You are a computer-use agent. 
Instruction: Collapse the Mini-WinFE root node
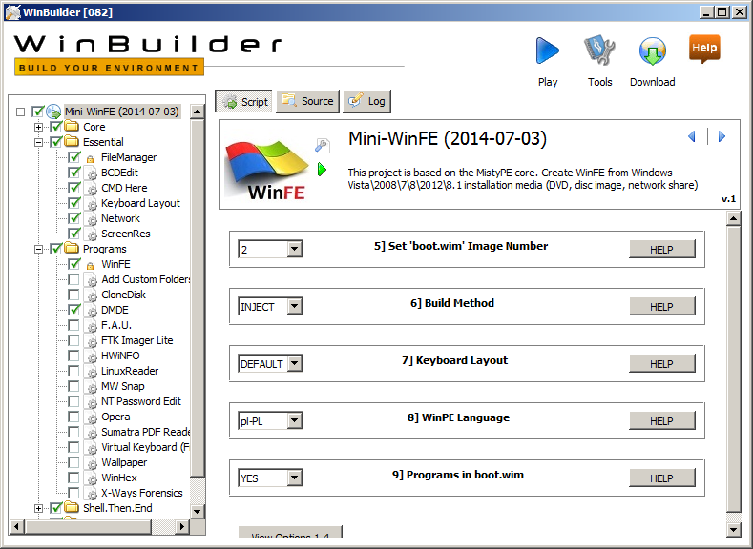20,112
